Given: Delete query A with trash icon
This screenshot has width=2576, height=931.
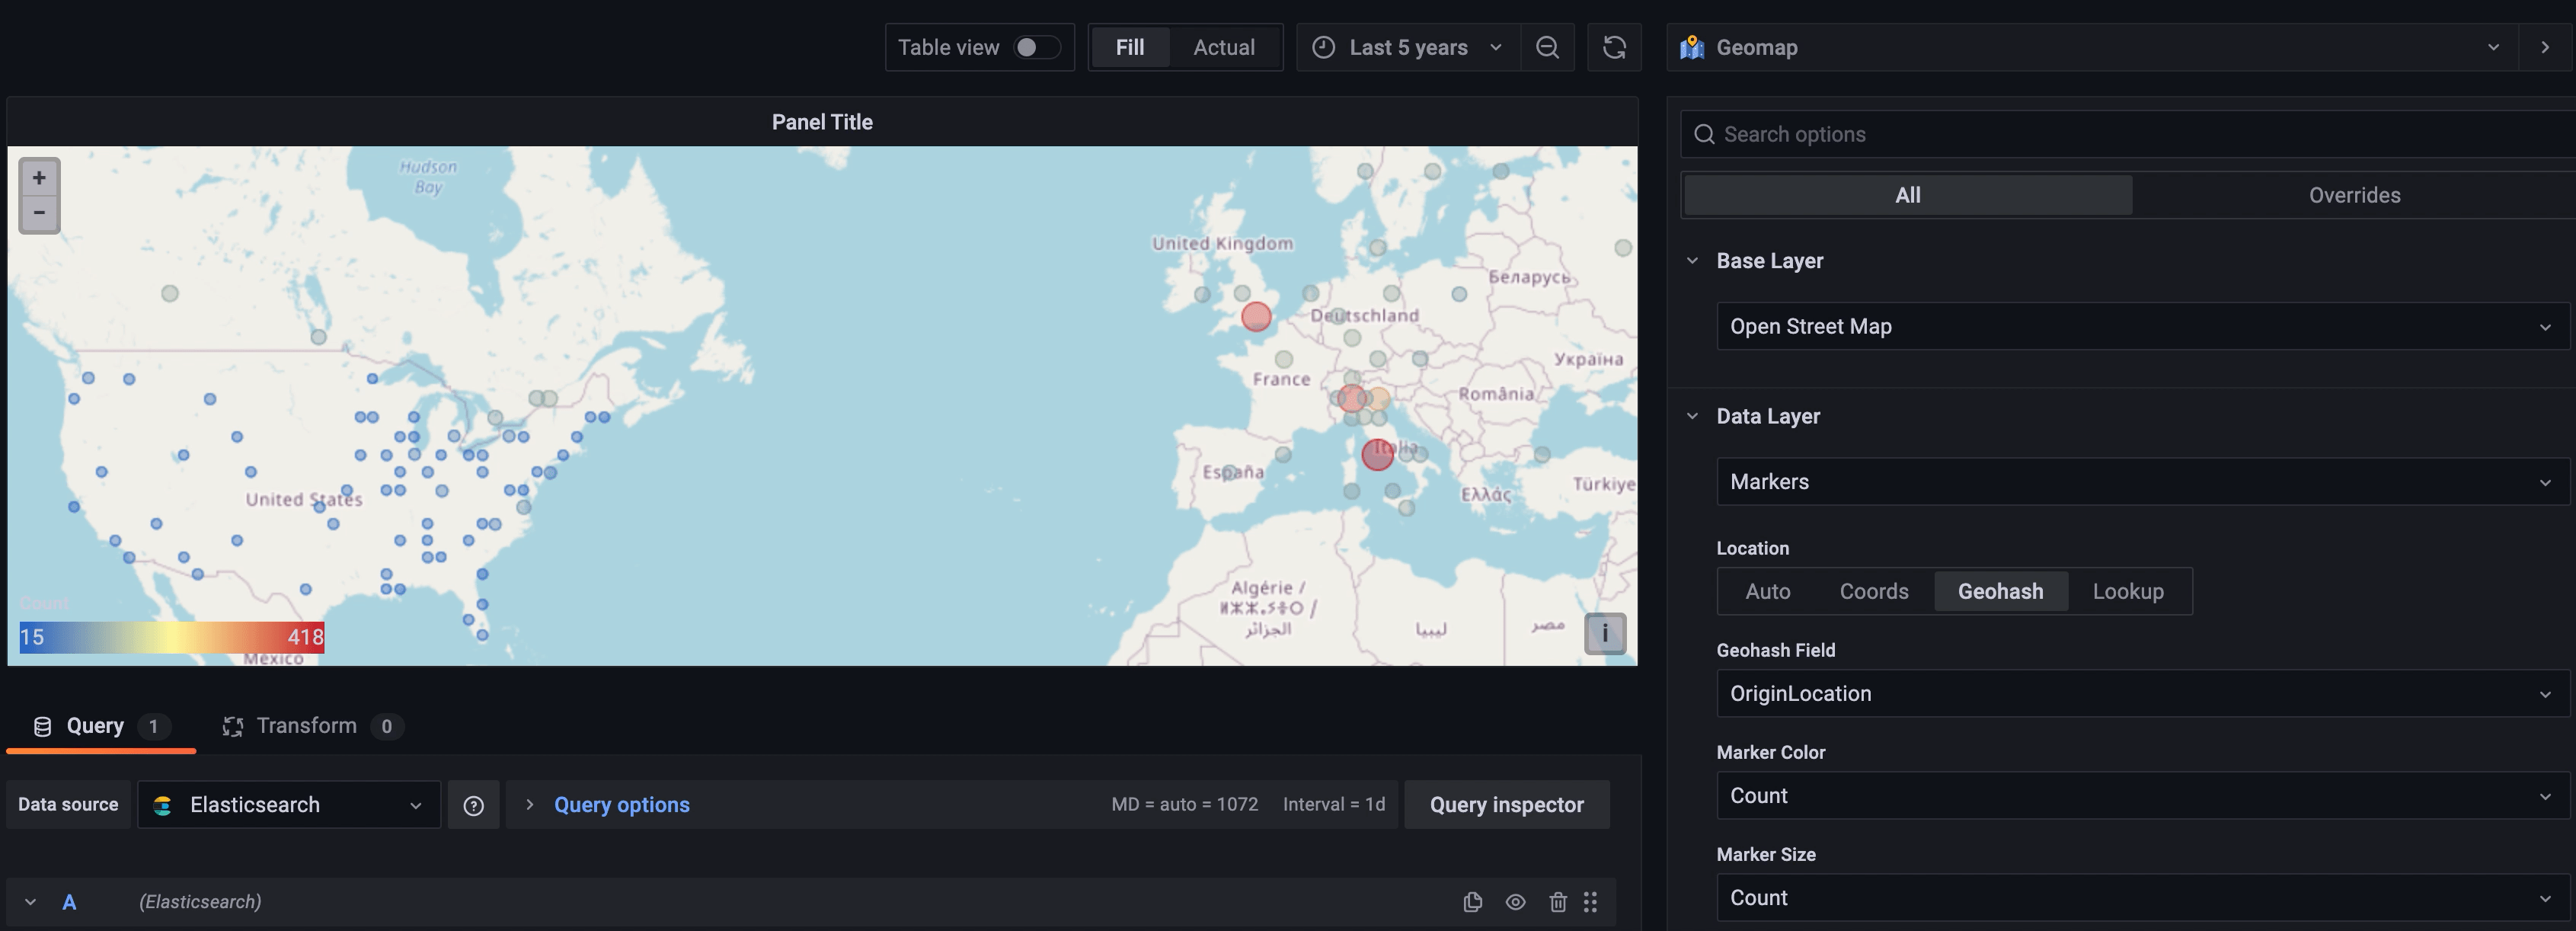Looking at the screenshot, I should [1557, 902].
